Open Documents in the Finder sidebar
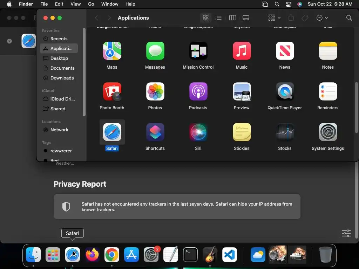This screenshot has width=359, height=269. point(59,68)
